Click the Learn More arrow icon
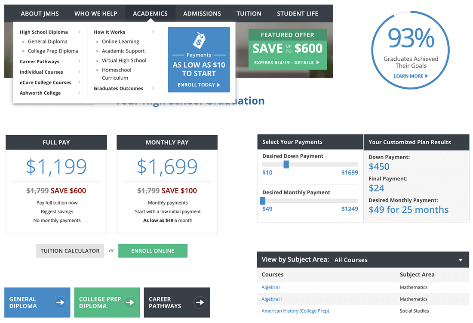This screenshot has height=323, width=473. click(x=427, y=76)
